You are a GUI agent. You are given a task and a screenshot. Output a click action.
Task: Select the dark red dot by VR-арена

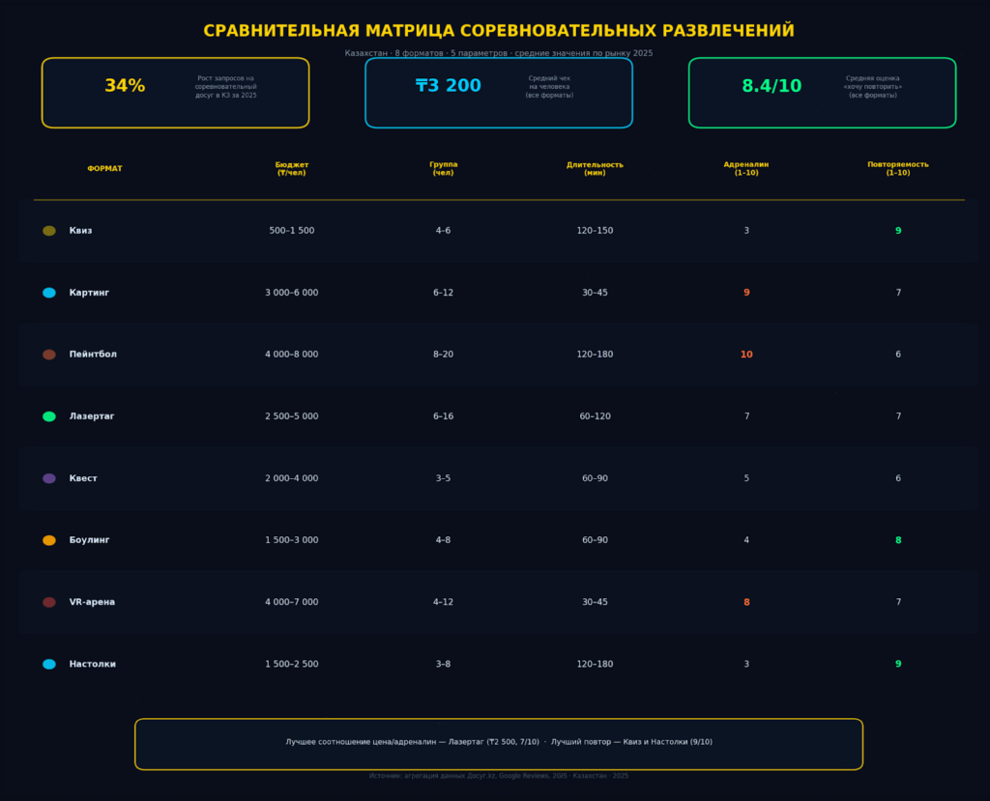pyautogui.click(x=49, y=602)
